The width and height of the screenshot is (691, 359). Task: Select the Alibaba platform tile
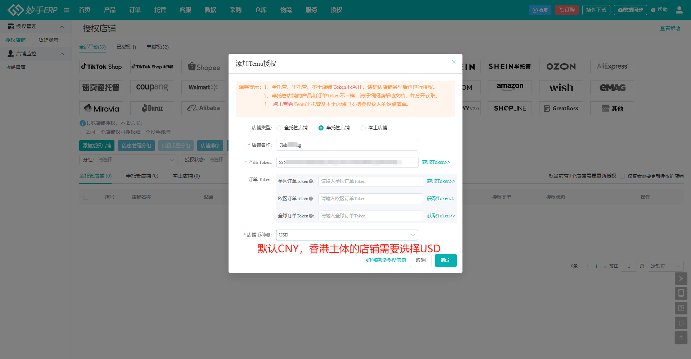(x=203, y=108)
